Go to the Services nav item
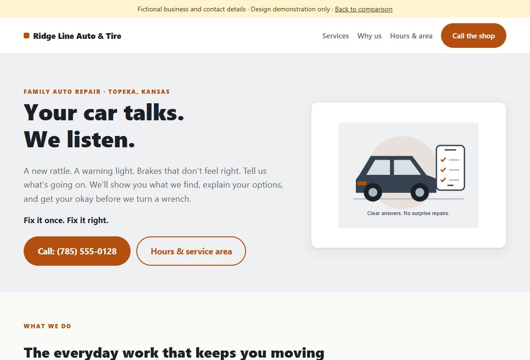Image resolution: width=530 pixels, height=360 pixels. click(x=336, y=36)
